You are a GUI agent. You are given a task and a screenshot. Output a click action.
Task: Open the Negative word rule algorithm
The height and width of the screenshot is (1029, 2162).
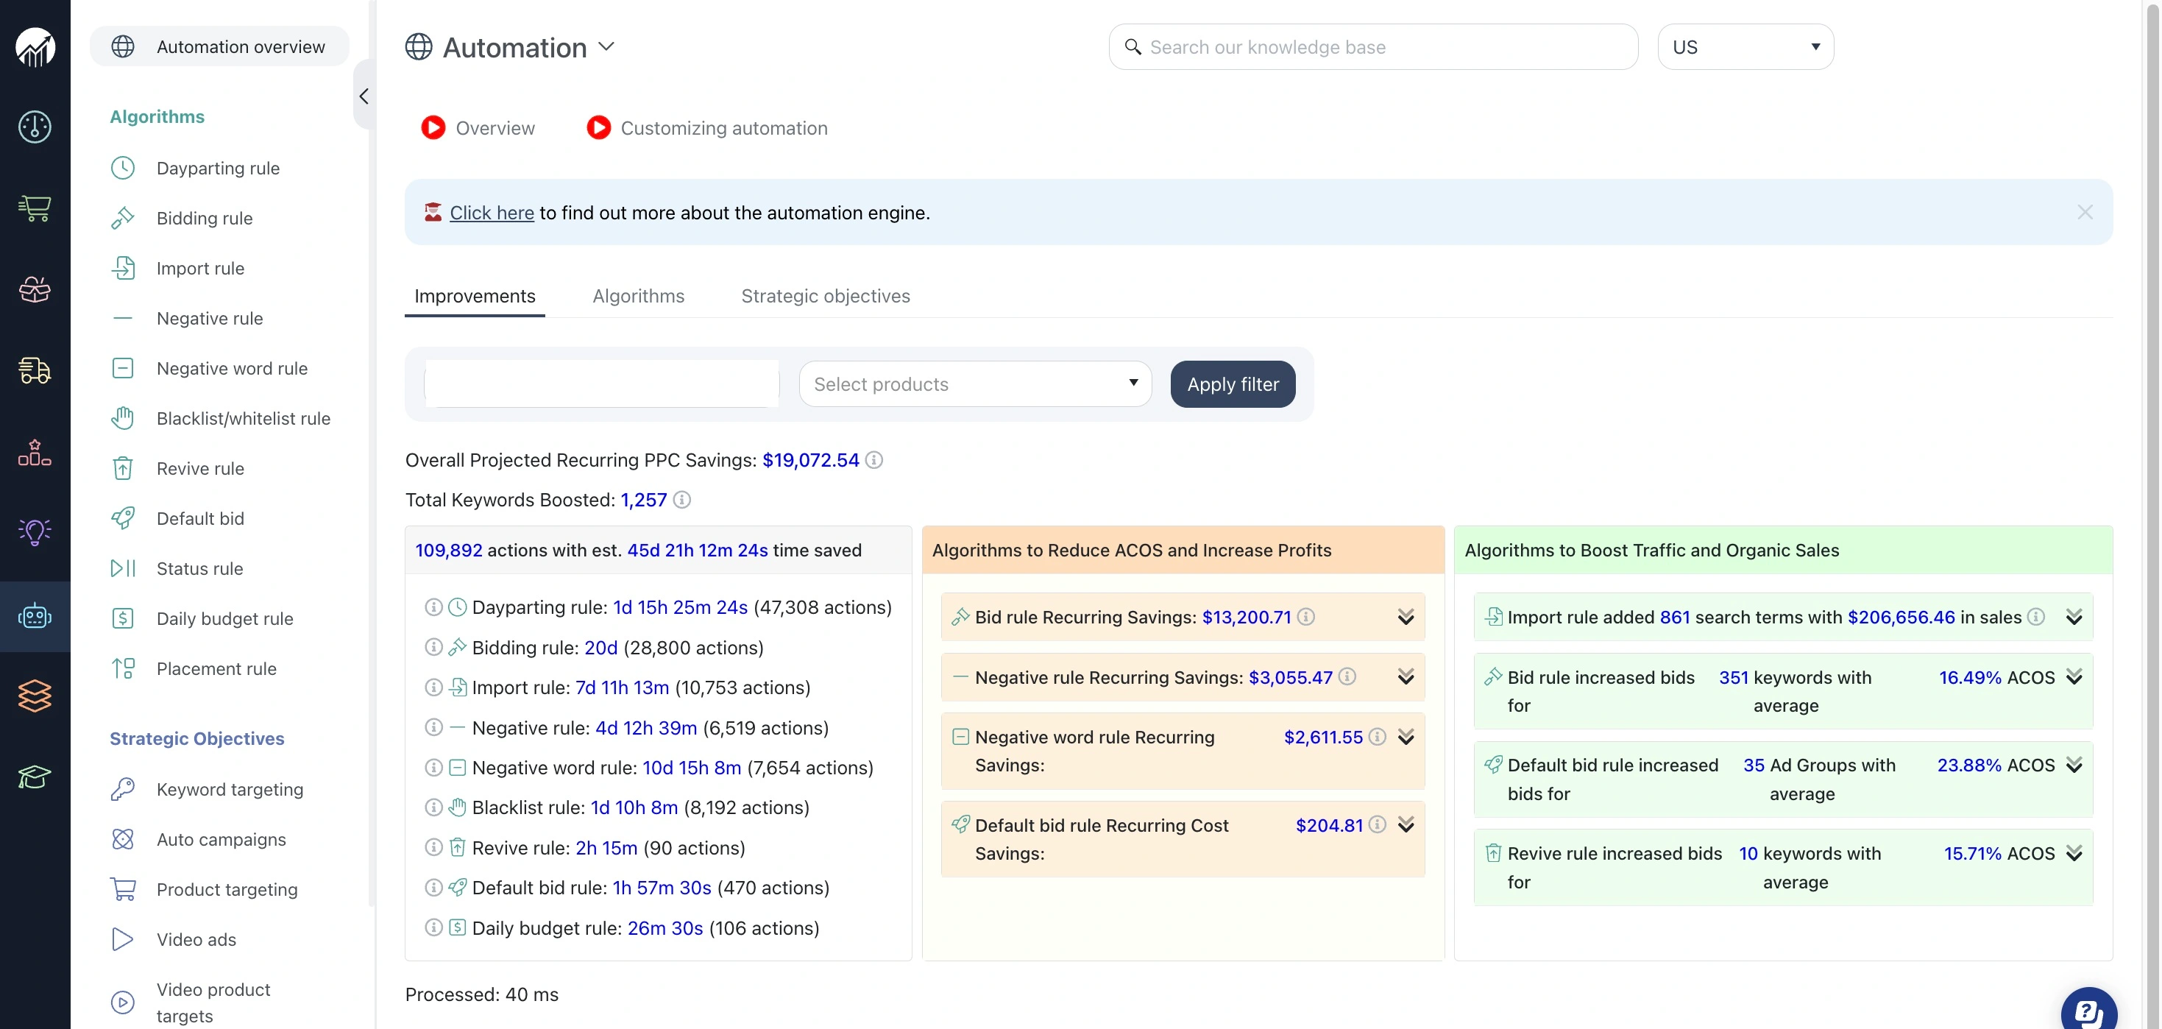(232, 367)
